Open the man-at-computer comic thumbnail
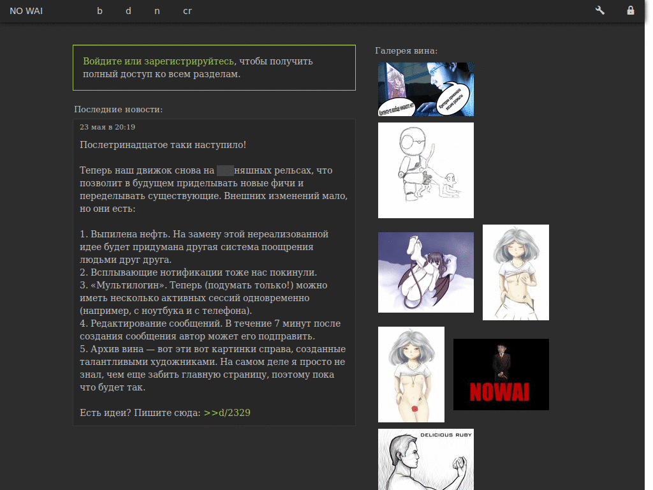This screenshot has height=490, width=653. pyautogui.click(x=425, y=89)
